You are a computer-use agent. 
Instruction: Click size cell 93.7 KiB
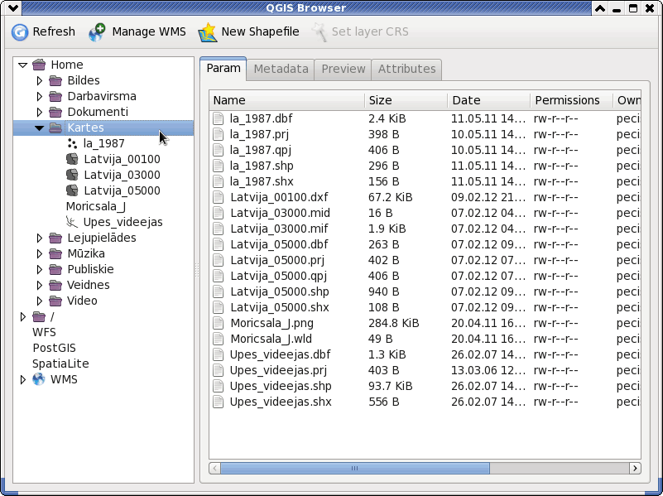[x=391, y=386]
